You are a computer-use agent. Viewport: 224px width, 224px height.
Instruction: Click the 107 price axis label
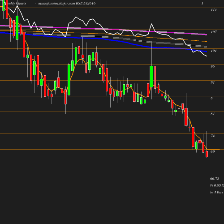(x=214, y=32)
